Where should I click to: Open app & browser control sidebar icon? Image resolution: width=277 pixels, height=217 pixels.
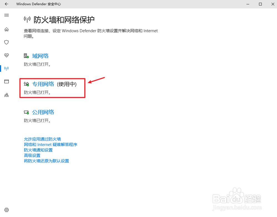click(7, 81)
